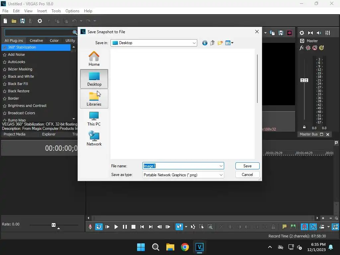Screen dimensions: 340x255
Task: Click the Play button in transport bar
Action: [116, 227]
